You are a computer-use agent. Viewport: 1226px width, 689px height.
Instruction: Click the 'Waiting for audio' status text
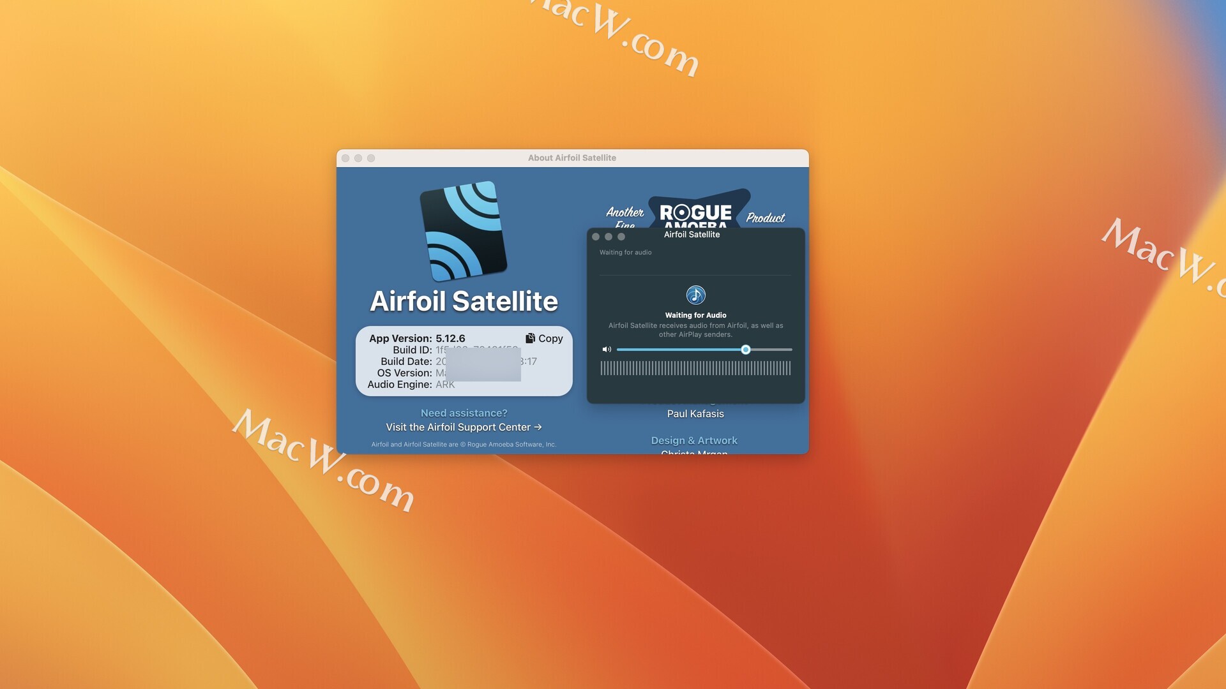[625, 253]
